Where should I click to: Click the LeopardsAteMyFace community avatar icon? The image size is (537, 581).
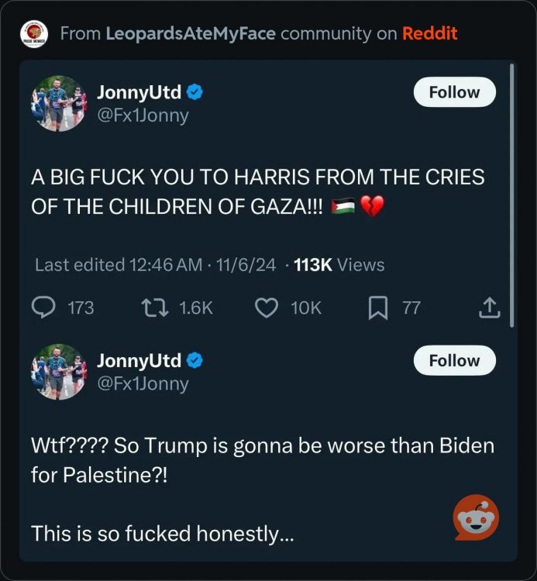33,33
